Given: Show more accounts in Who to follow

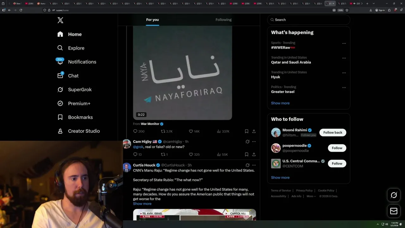Looking at the screenshot, I should (280, 178).
